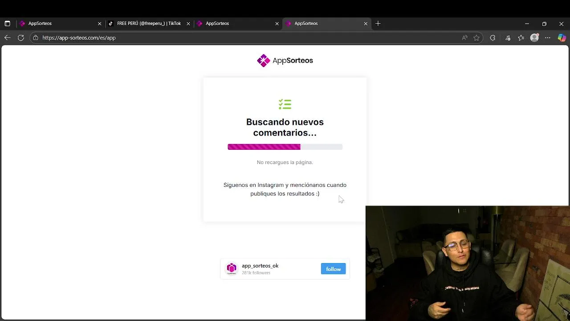Go back to the previous page
This screenshot has height=321, width=570.
[7, 38]
